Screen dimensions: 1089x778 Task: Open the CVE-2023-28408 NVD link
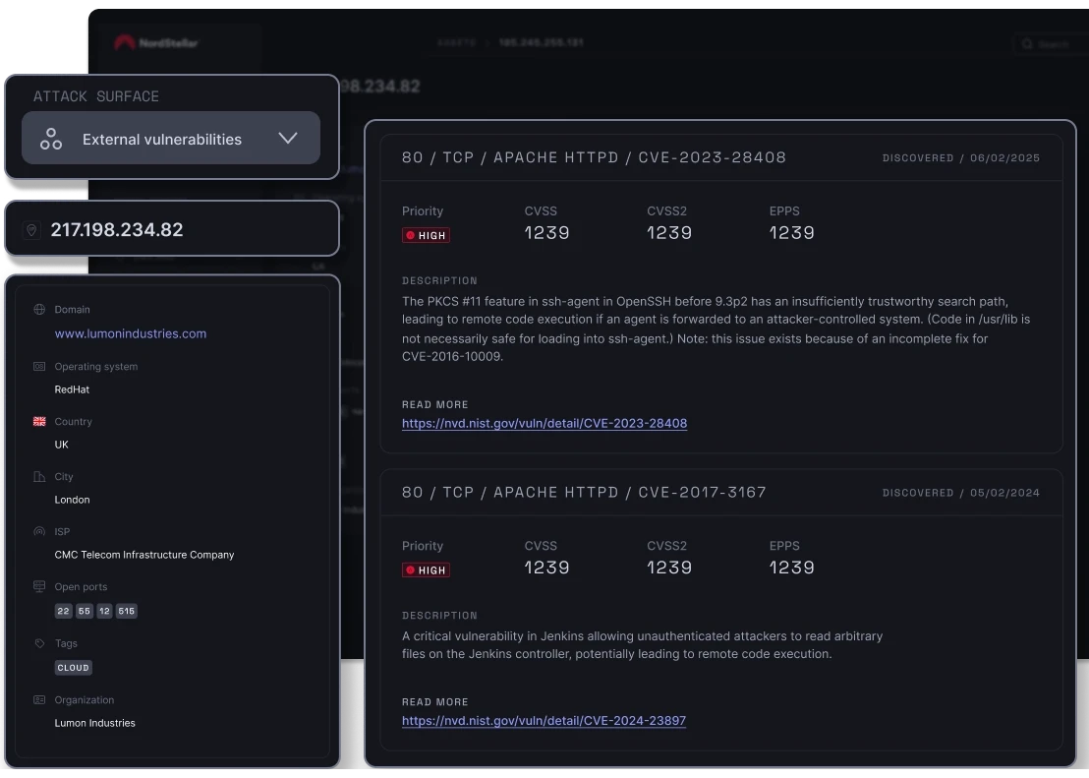point(544,423)
